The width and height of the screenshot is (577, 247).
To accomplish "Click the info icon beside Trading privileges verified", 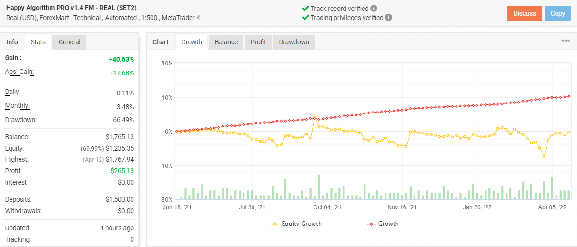I will tap(389, 18).
